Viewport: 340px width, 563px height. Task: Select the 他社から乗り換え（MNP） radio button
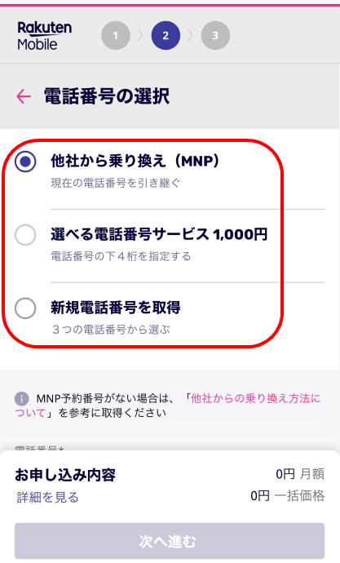25,162
